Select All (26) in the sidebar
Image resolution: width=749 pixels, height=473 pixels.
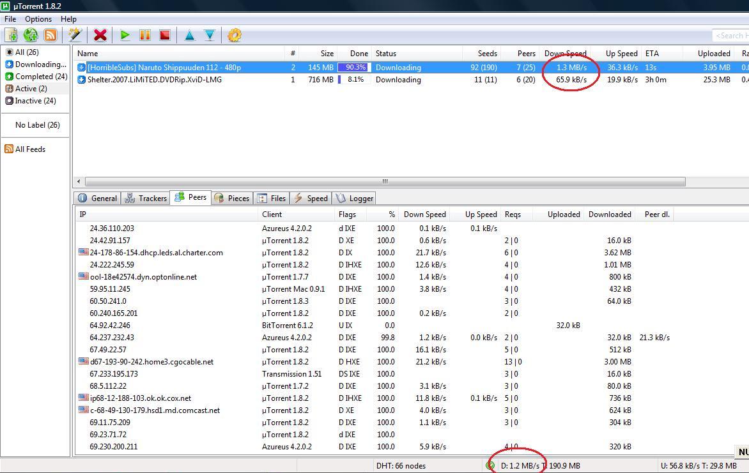click(22, 52)
